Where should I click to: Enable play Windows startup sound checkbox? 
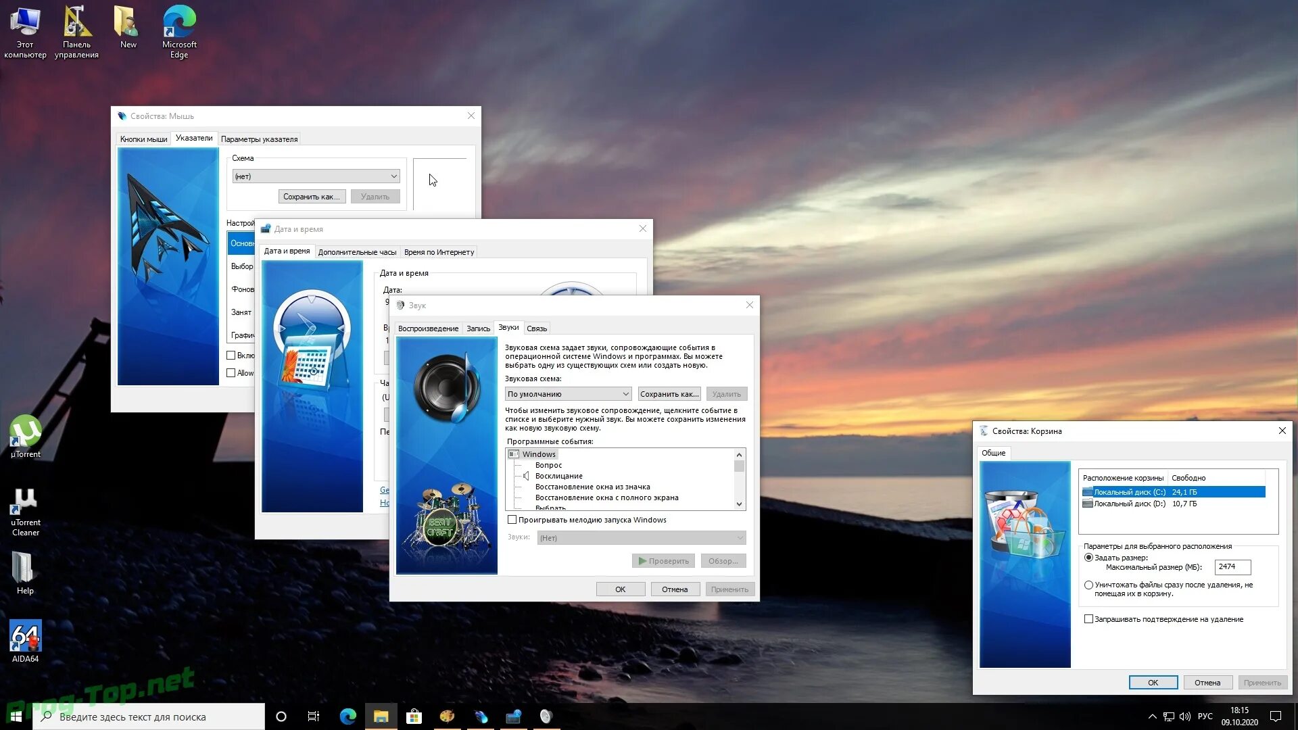coord(512,520)
